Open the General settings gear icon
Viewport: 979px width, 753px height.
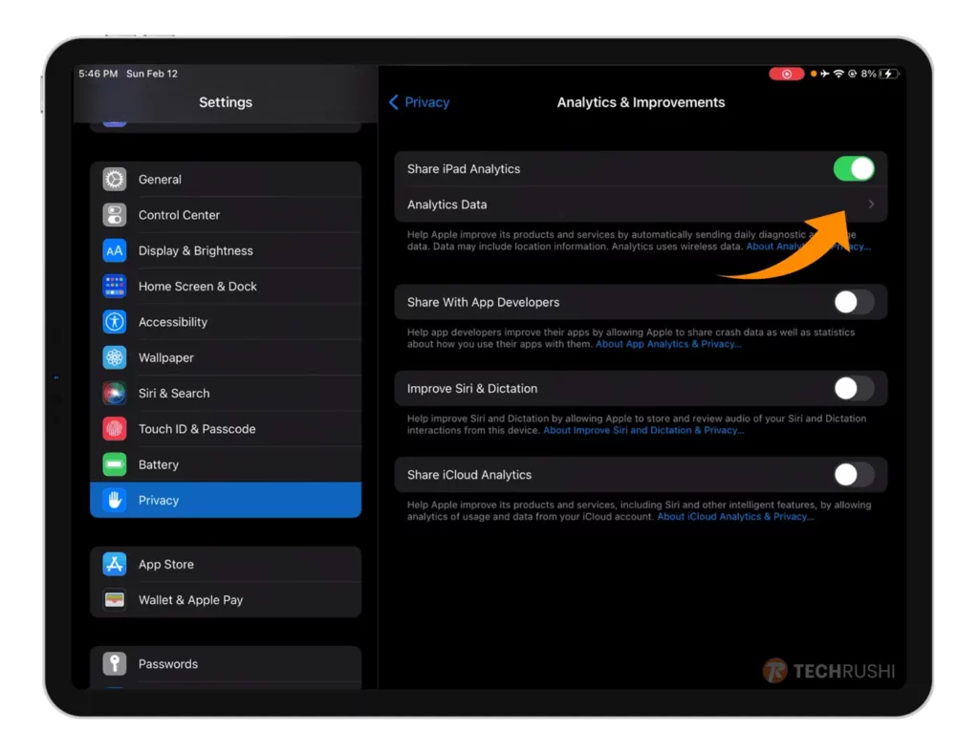coord(115,179)
